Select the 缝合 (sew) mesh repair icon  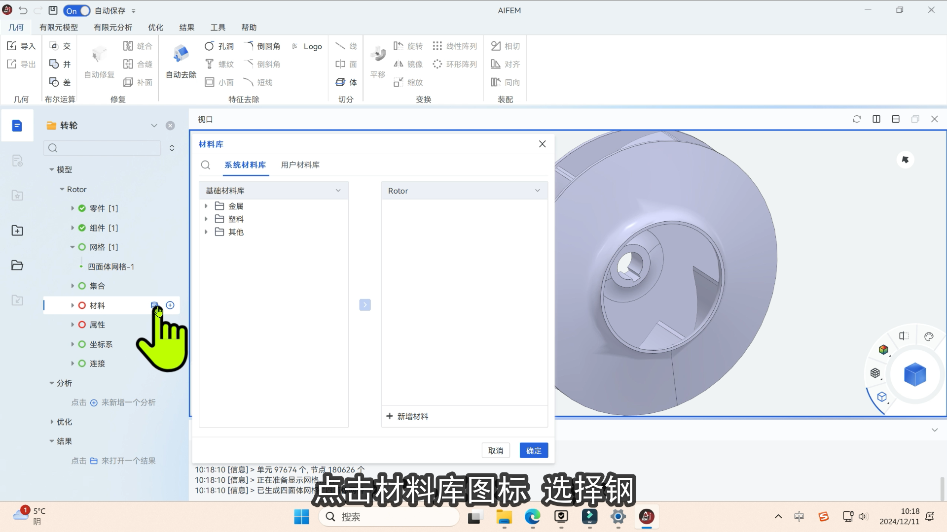(128, 45)
